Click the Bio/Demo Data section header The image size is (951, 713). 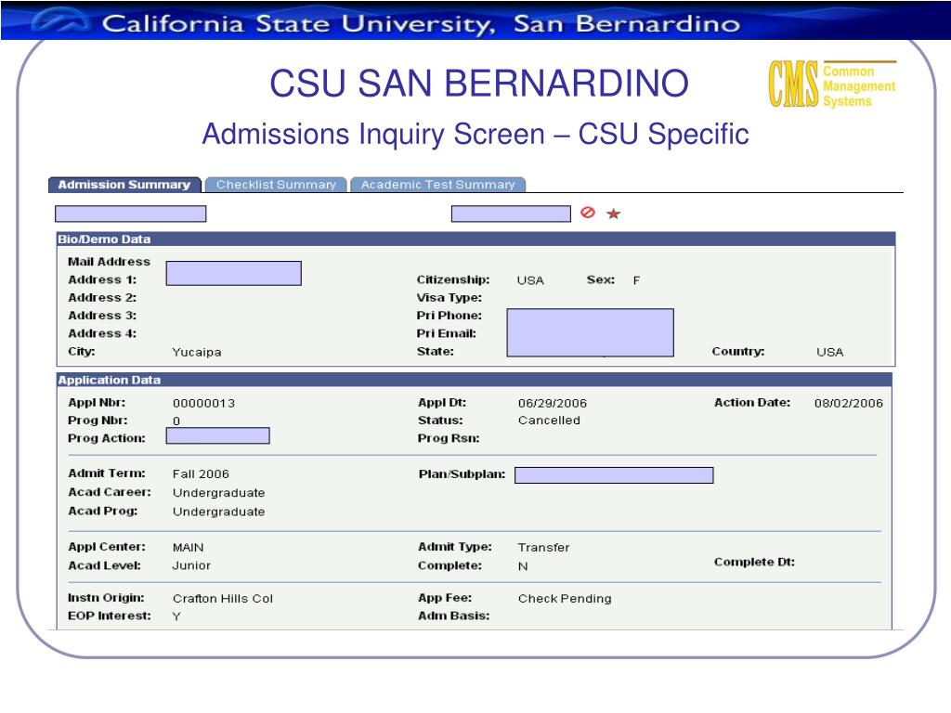click(475, 239)
